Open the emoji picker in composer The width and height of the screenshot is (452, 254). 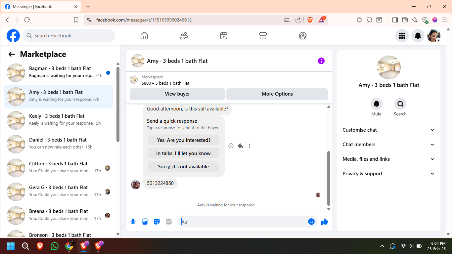pyautogui.click(x=311, y=222)
